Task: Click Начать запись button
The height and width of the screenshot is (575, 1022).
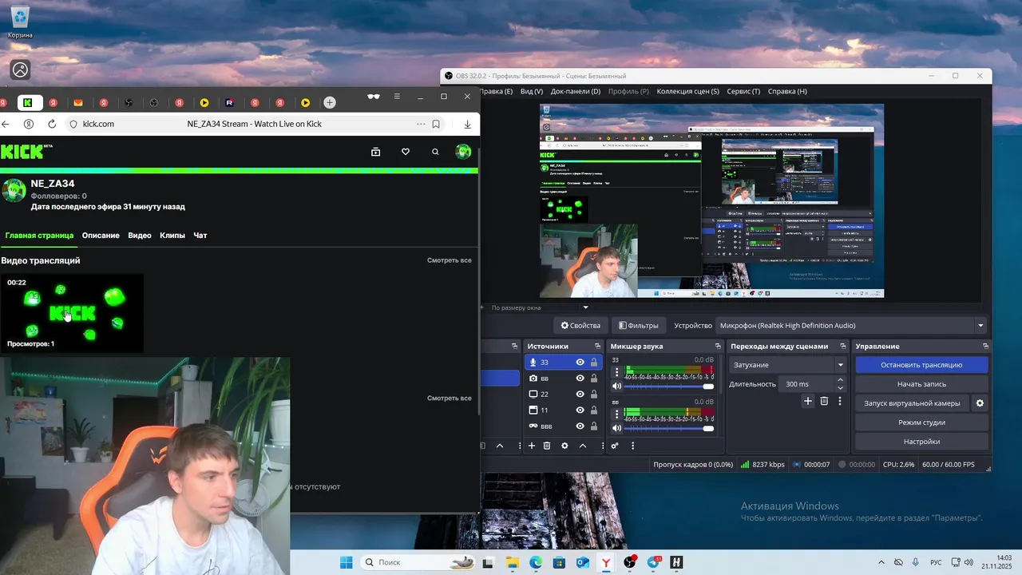Action: [x=921, y=384]
